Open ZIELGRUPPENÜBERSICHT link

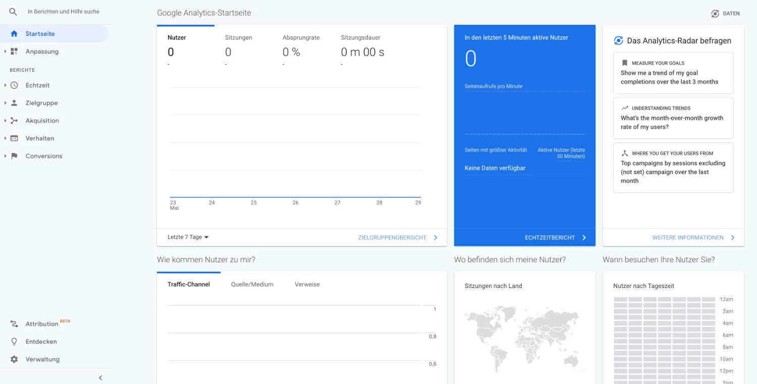393,237
